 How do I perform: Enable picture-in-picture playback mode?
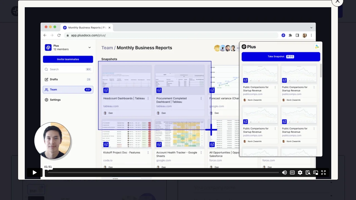(316, 172)
